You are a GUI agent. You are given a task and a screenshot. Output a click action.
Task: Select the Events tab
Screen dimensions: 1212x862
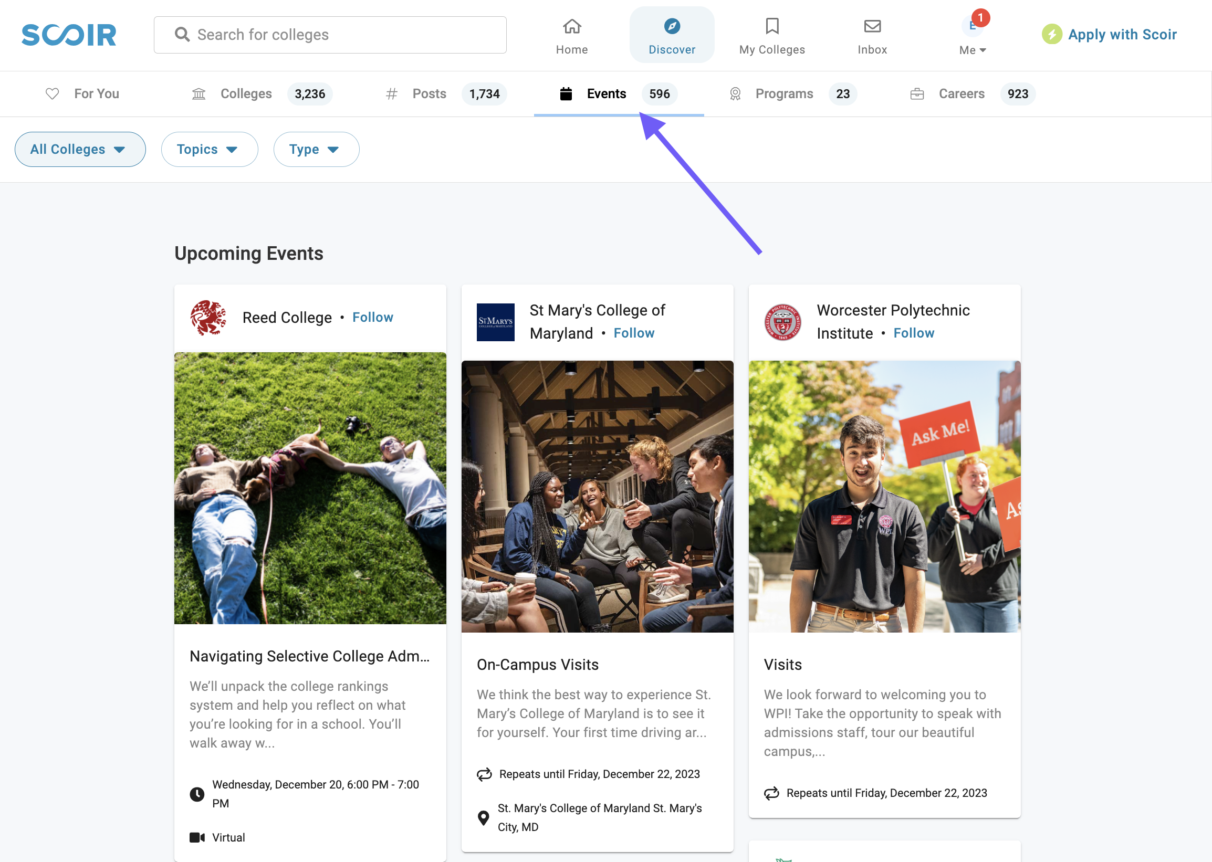[x=619, y=94]
